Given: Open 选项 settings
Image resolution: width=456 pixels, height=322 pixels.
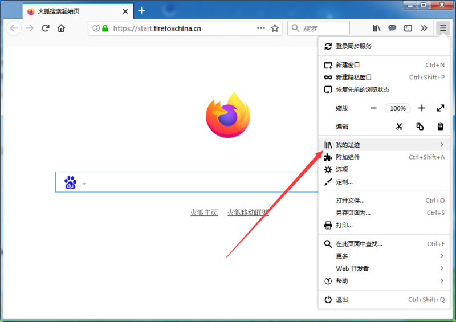Looking at the screenshot, I should (384, 169).
